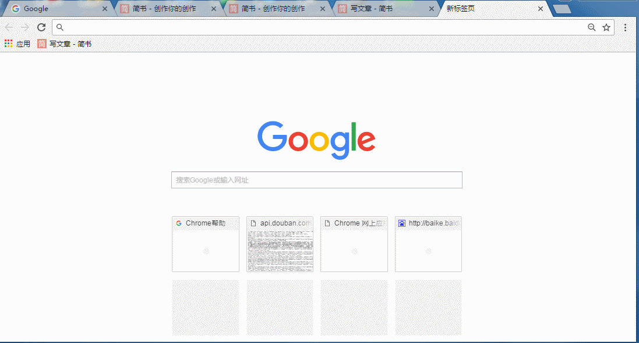Close the first 简书 - 创作你的创作 tab
This screenshot has width=639, height=343.
pos(214,9)
